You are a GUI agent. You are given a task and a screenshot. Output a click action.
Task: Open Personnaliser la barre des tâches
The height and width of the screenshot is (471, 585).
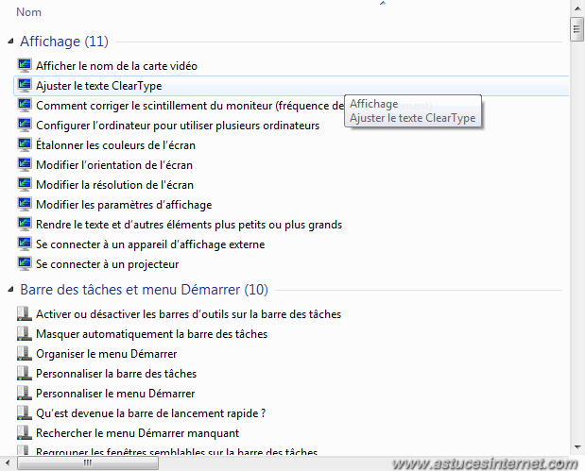[116, 374]
